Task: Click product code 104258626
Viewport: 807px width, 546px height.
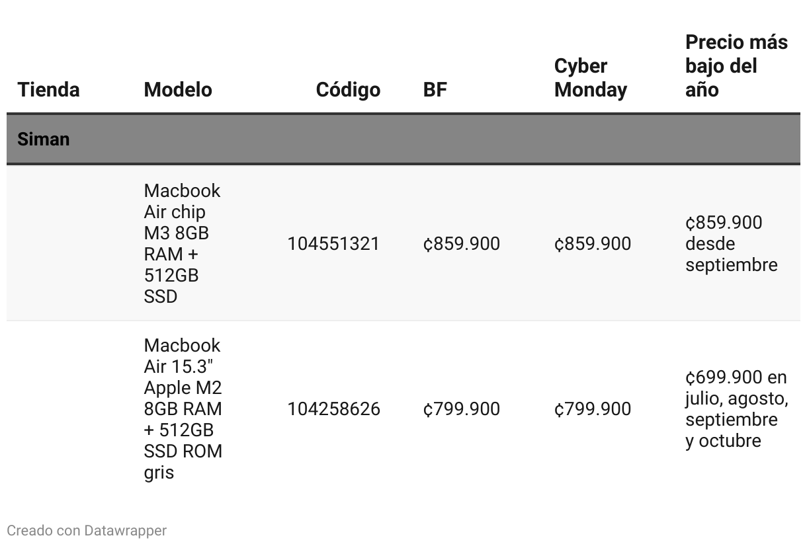Action: pos(333,409)
